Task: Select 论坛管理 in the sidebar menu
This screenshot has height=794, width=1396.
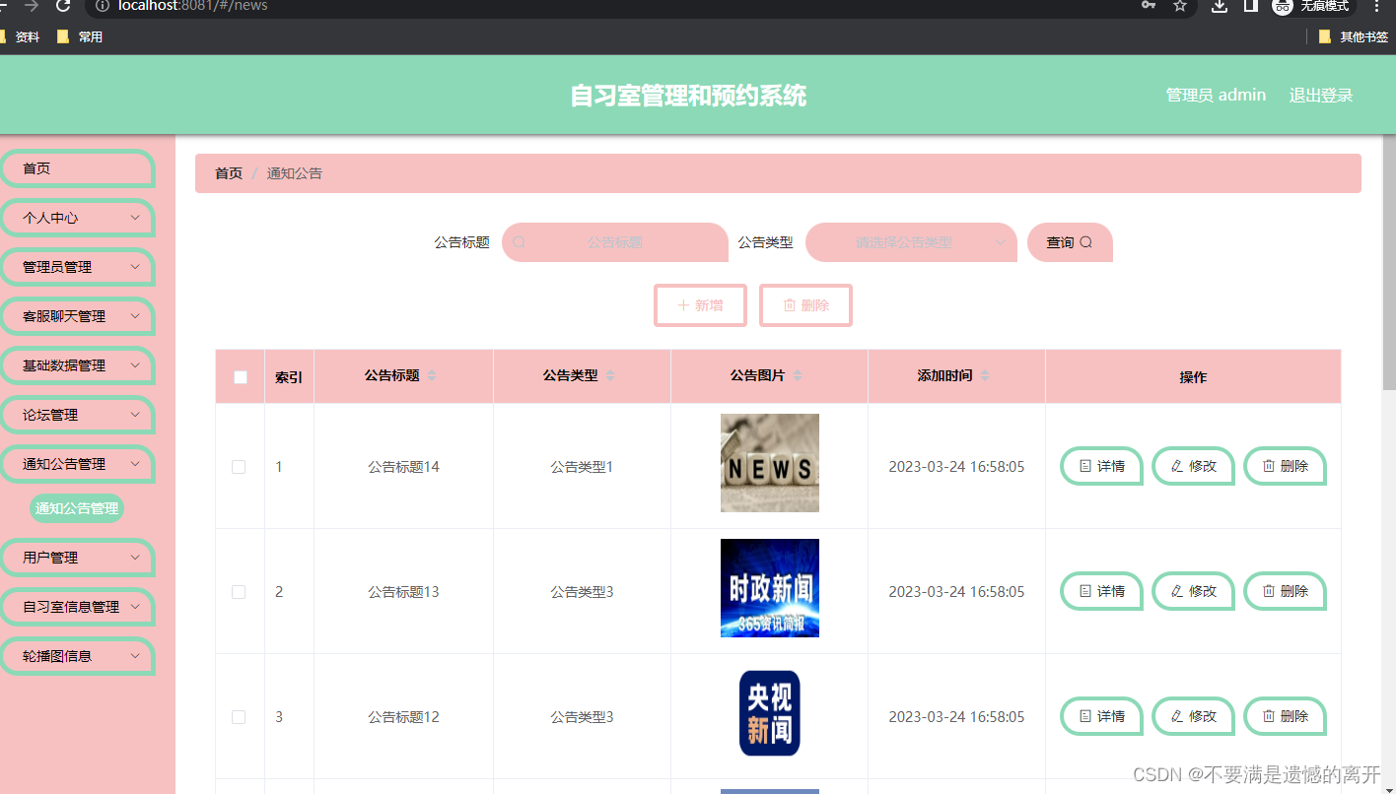Action: tap(78, 415)
